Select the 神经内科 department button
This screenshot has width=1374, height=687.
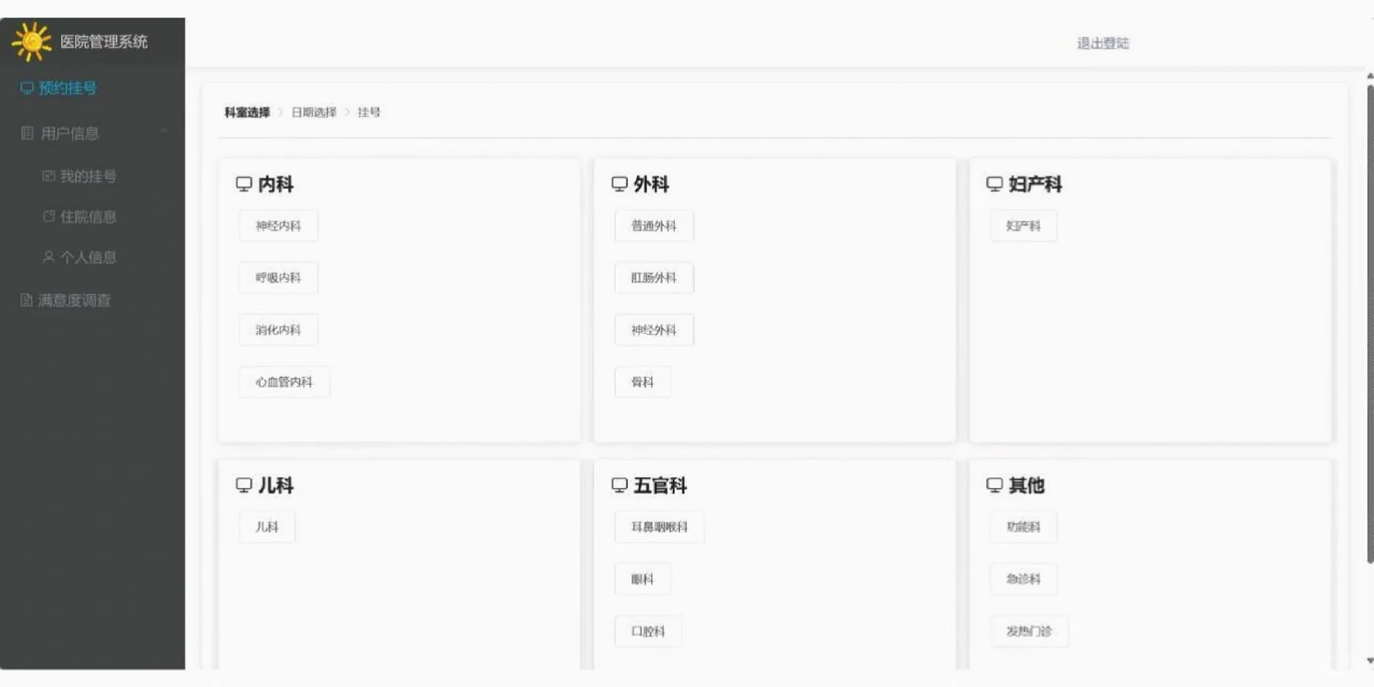pyautogui.click(x=278, y=226)
